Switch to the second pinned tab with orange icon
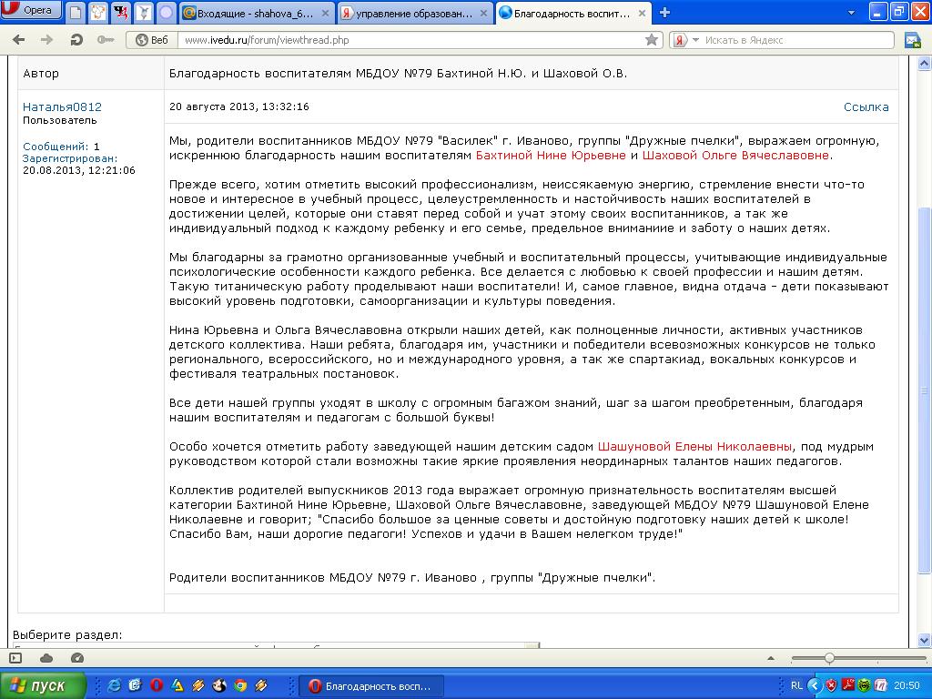The image size is (932, 699). (98, 13)
